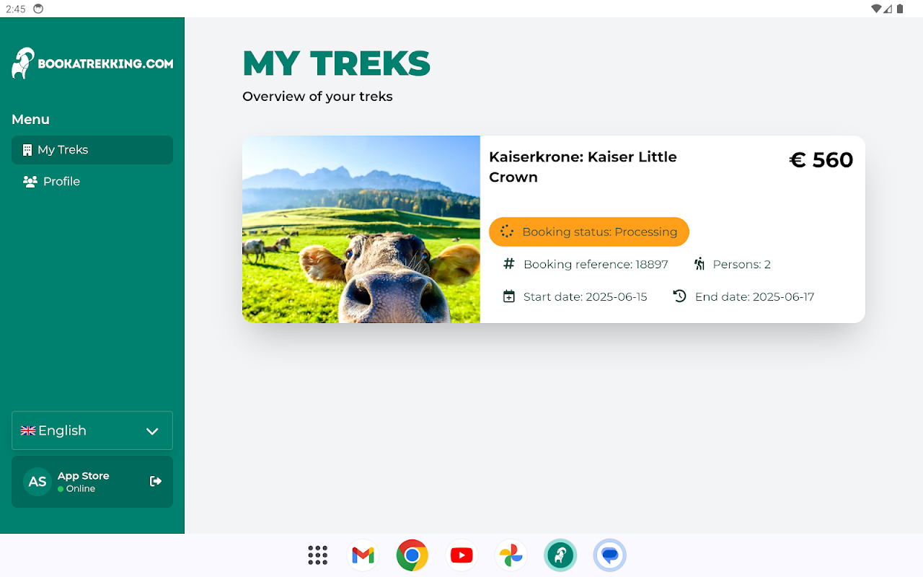Open the Profile menu item
This screenshot has height=577, width=923.
(92, 182)
